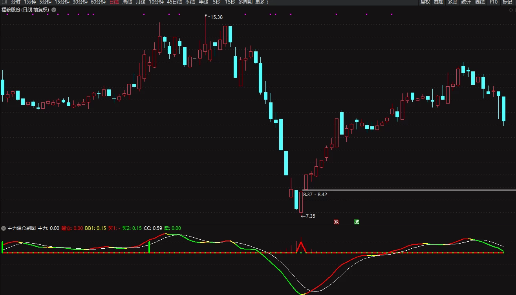Open the 更多 periods expander
This screenshot has width=516, height=295.
pyautogui.click(x=262, y=2)
